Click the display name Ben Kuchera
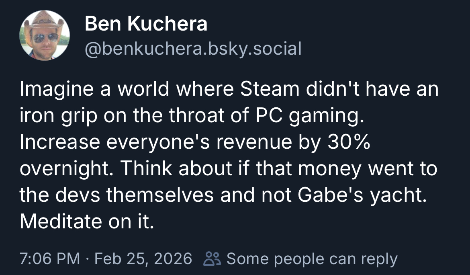This screenshot has height=275, width=470. coord(146,25)
